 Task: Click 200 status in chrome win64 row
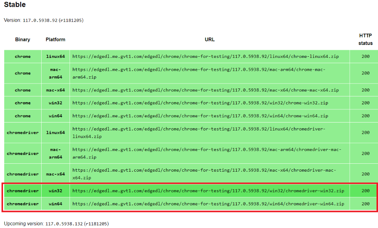coord(366,116)
